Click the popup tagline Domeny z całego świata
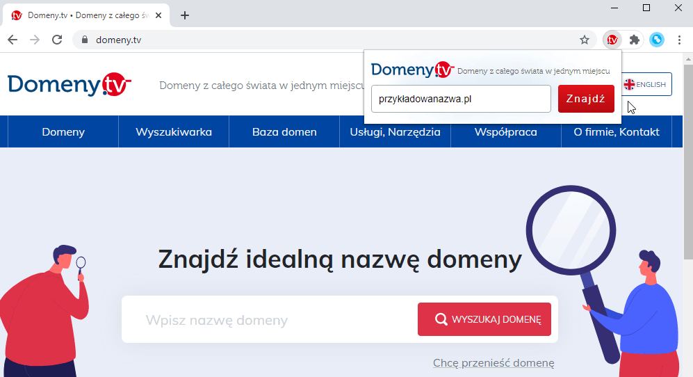Screen dimensions: 693x377 coord(533,71)
